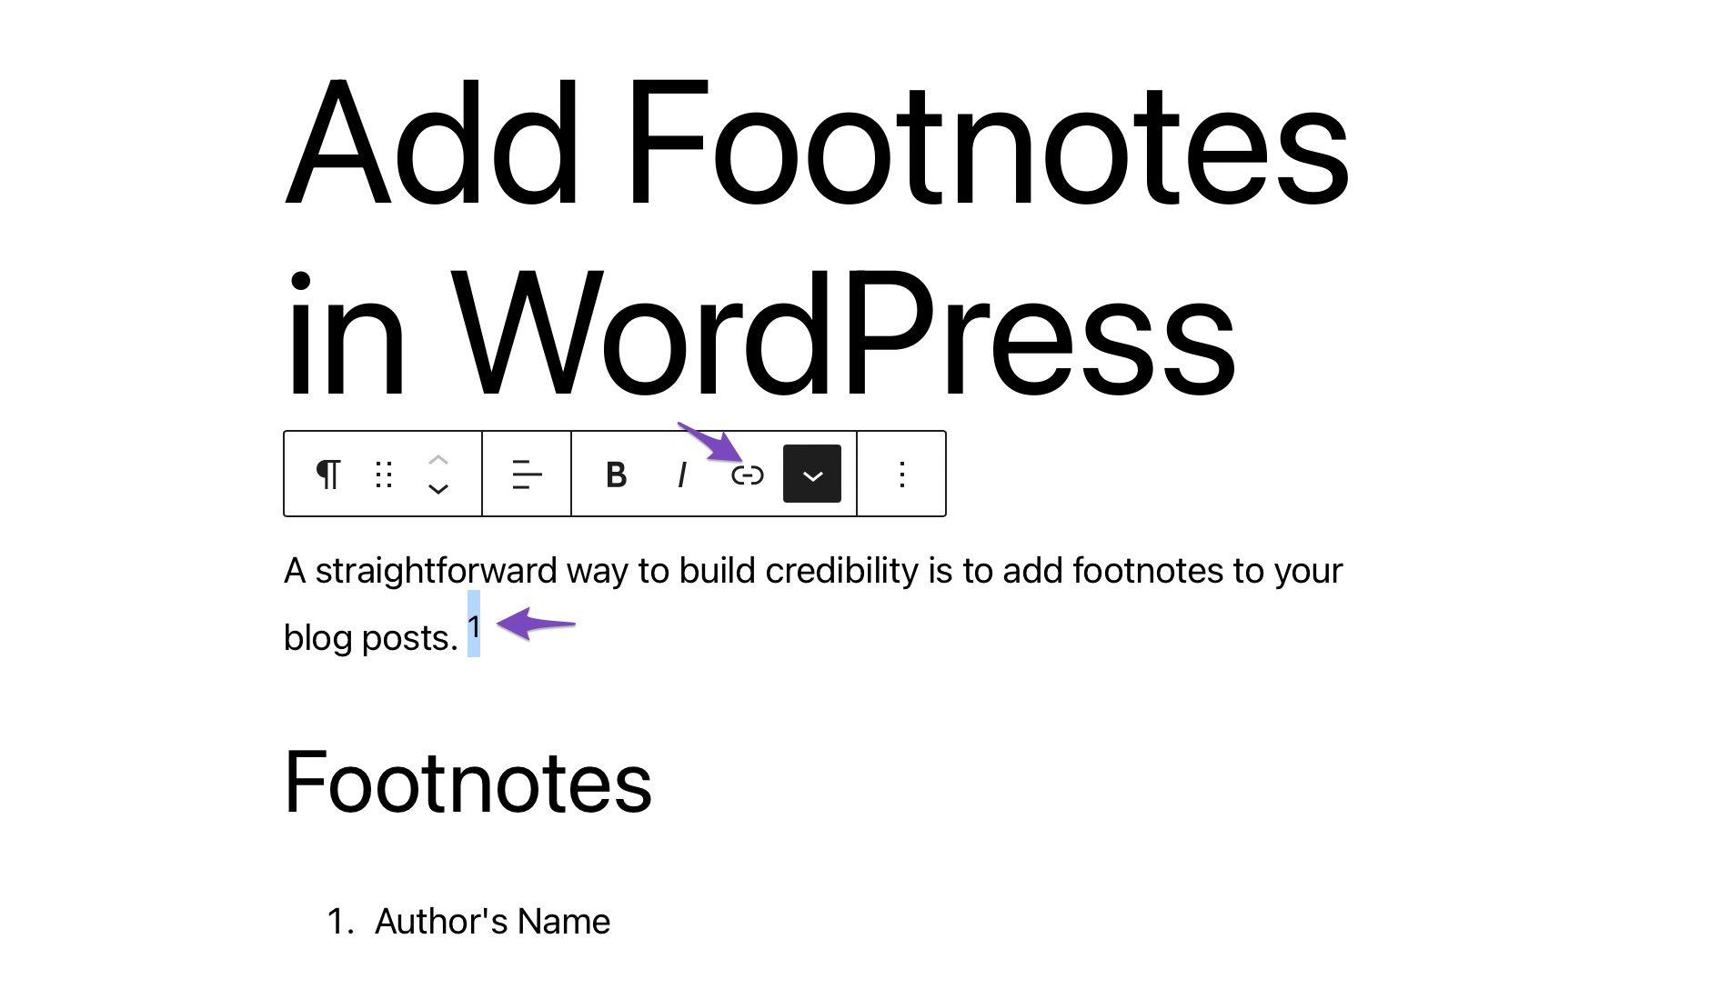Toggle bold formatting
The width and height of the screenshot is (1730, 989).
[x=617, y=474]
